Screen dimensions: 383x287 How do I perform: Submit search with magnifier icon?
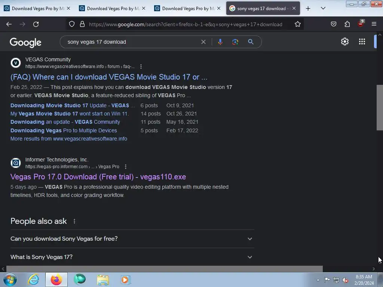[251, 42]
